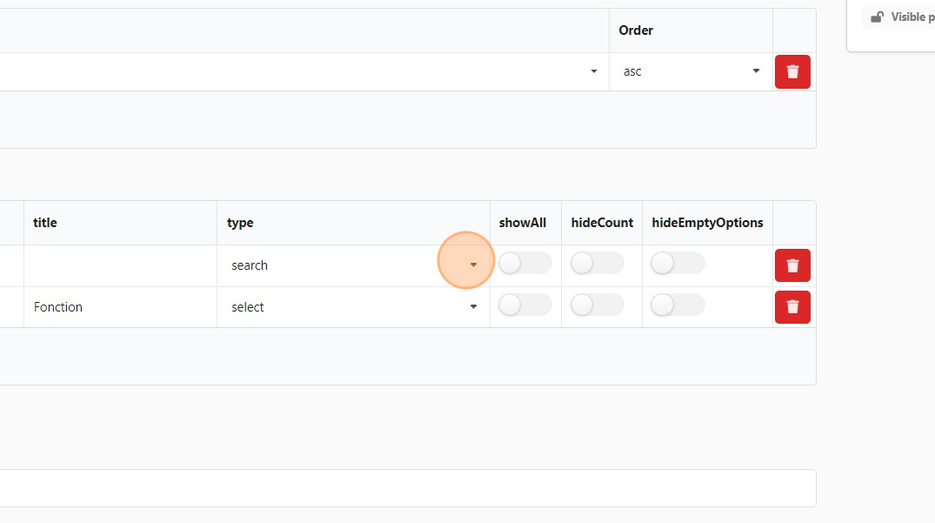
Task: Turn on hideEmptyOptions for search row
Action: pyautogui.click(x=678, y=264)
